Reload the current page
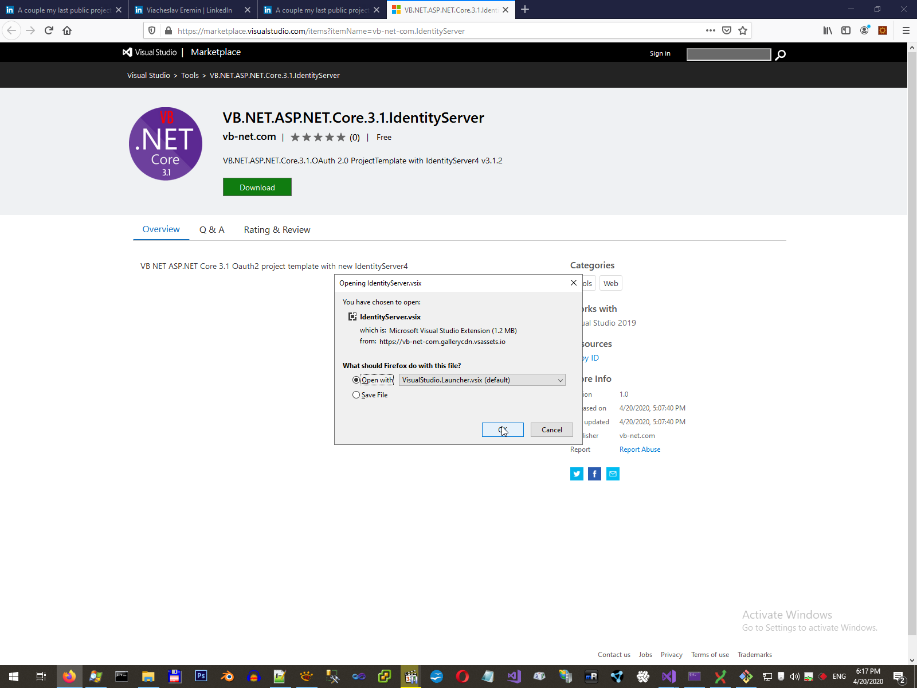The width and height of the screenshot is (917, 688). [49, 30]
